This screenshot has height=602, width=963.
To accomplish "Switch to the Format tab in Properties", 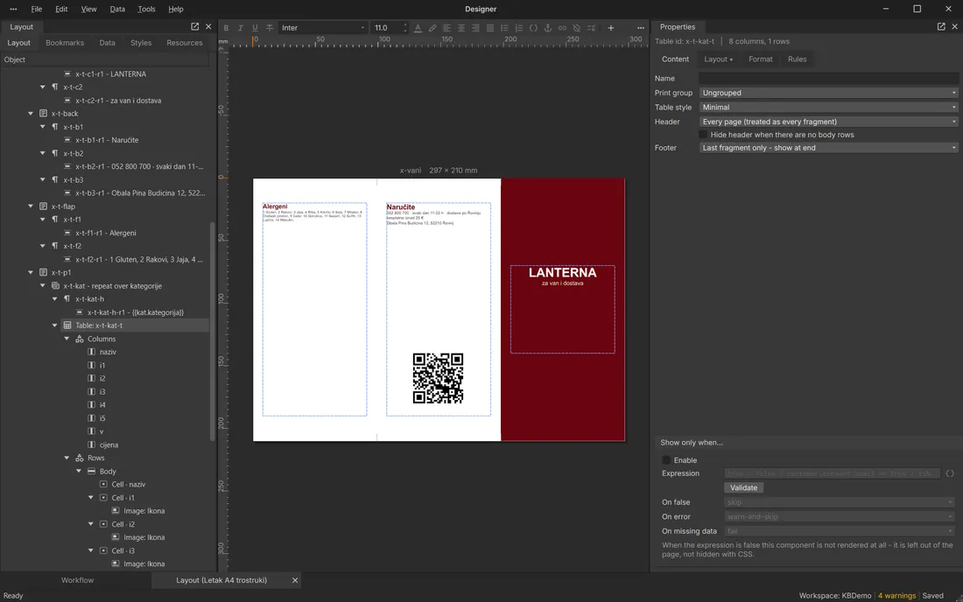I will click(x=760, y=59).
